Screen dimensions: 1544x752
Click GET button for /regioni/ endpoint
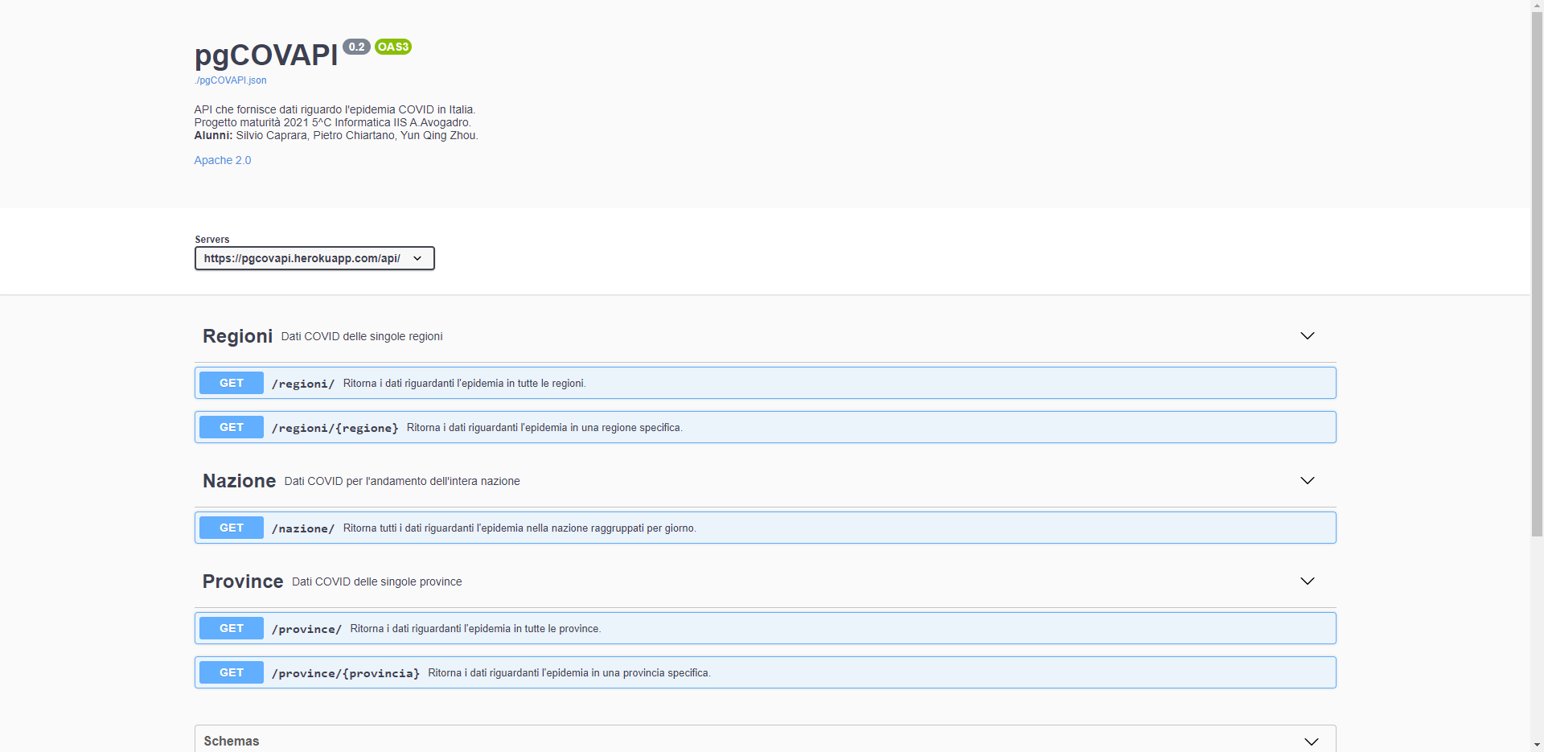click(232, 383)
